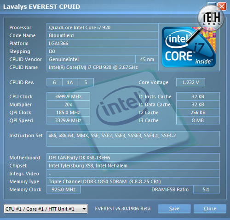
Task: Click the Memory Type value Triple Channel DDR3-1850
Action: [133, 181]
